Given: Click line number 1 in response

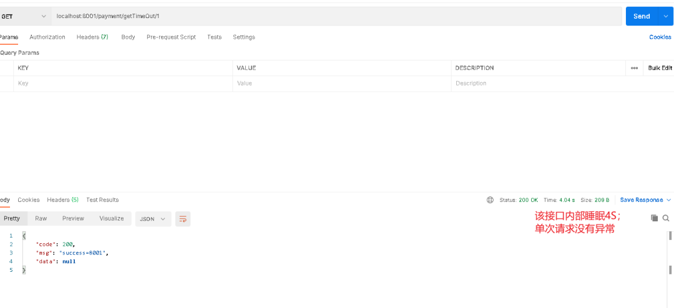Looking at the screenshot, I should [x=11, y=236].
